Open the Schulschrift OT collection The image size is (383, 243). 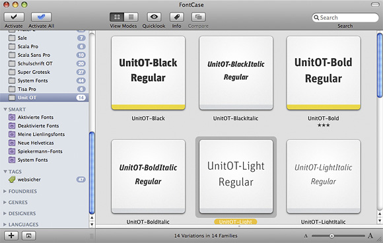point(44,63)
